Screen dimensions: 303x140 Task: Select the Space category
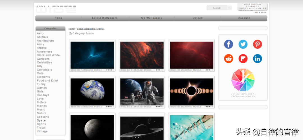pyautogui.click(x=41, y=120)
